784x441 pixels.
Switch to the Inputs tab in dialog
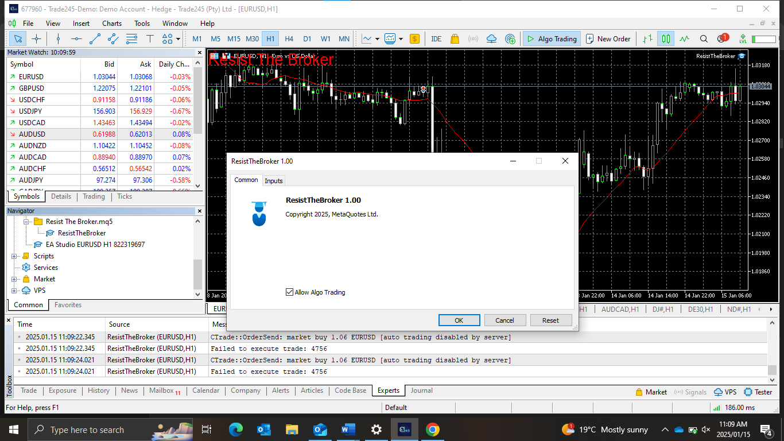(274, 181)
